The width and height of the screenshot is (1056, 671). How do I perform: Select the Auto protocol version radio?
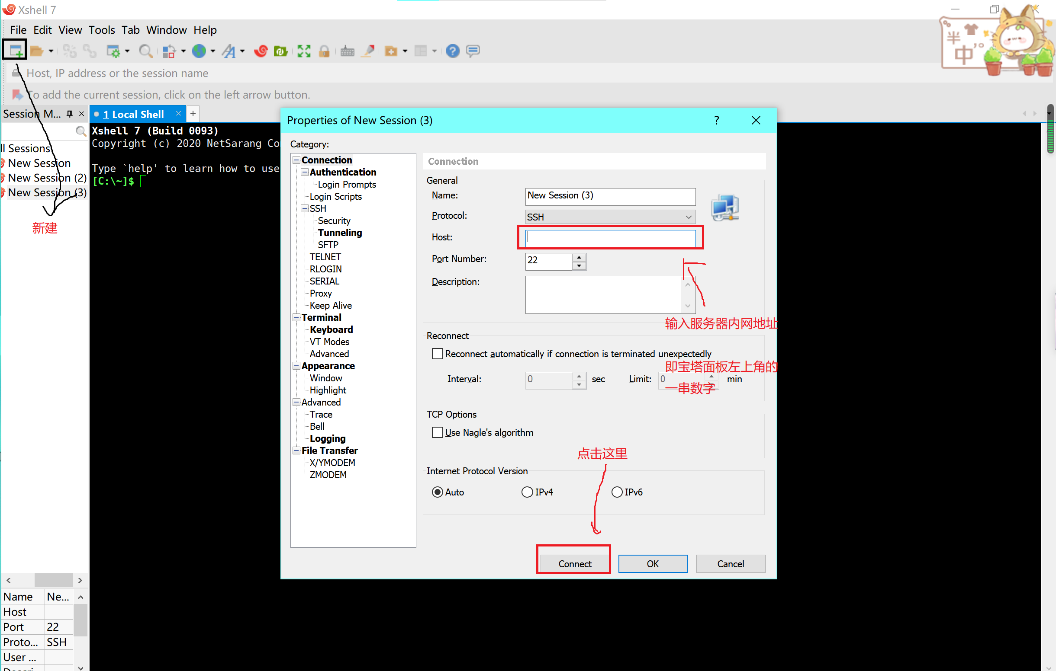point(437,492)
